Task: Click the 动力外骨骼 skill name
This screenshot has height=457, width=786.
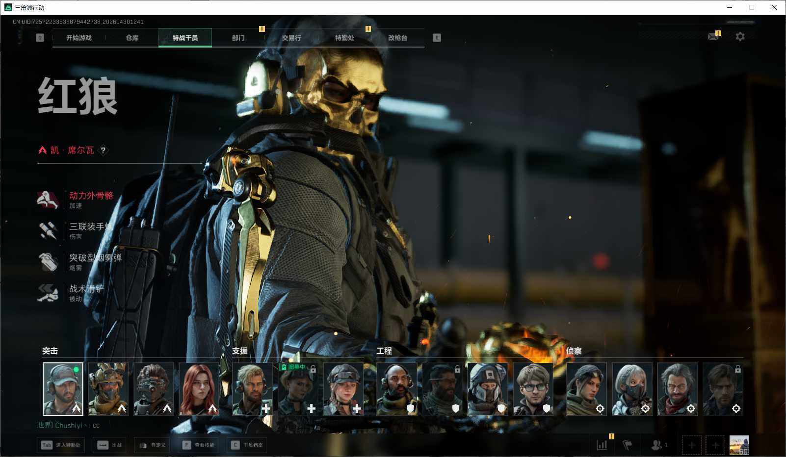Action: click(x=91, y=195)
